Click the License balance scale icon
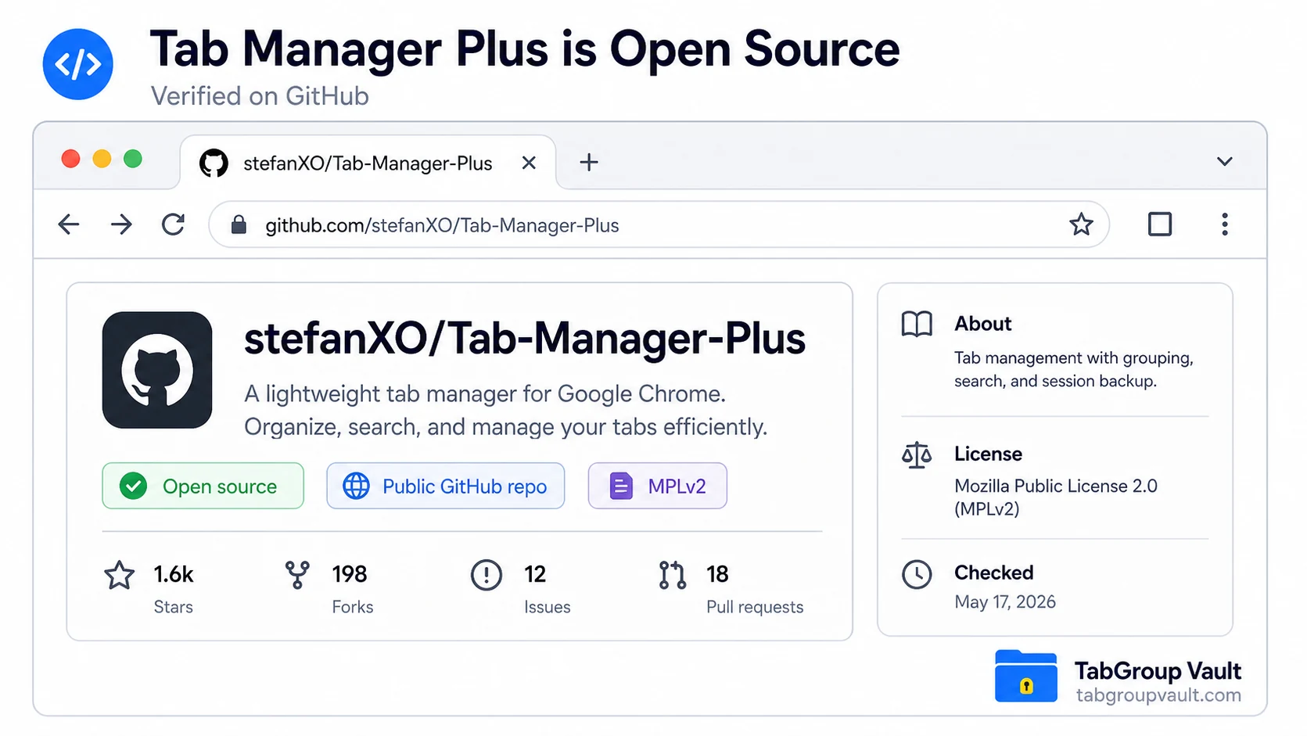Viewport: 1307px width, 736px height. coord(917,454)
